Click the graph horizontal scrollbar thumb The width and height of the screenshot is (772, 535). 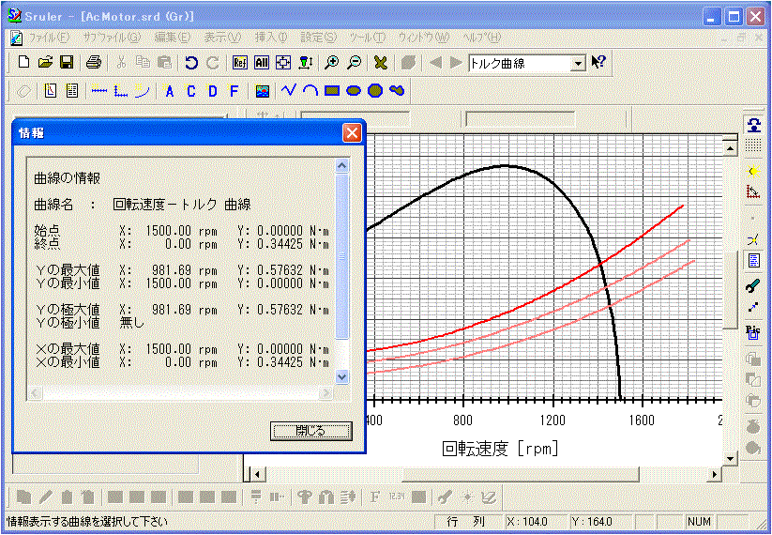tap(521, 475)
